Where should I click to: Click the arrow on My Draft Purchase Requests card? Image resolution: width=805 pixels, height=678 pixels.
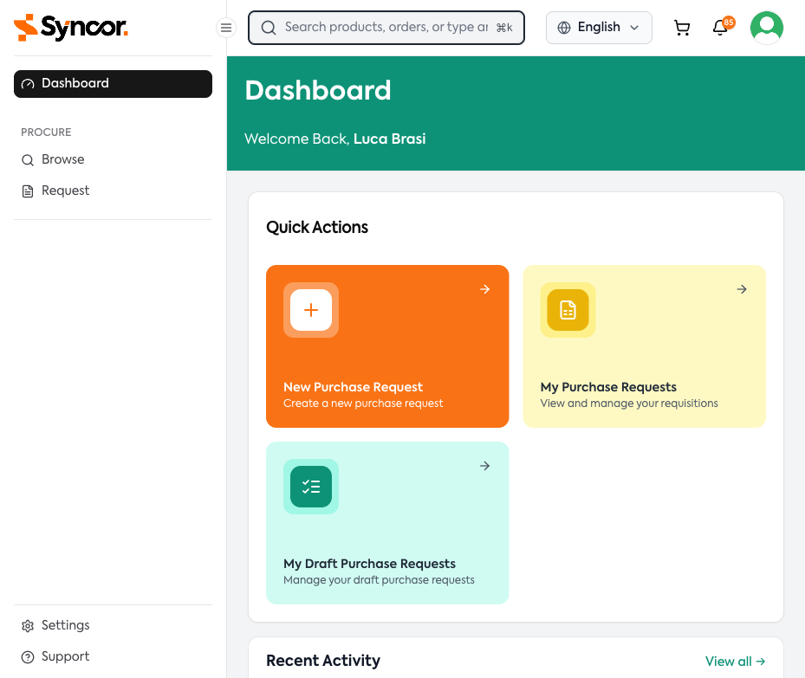click(484, 466)
